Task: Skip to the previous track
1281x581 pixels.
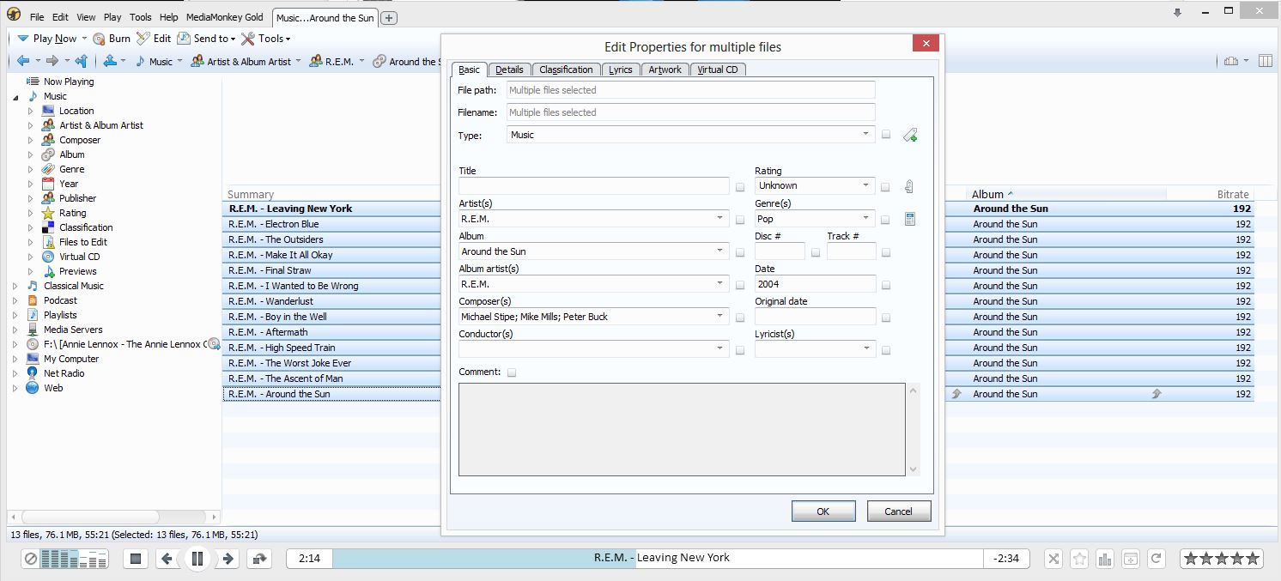Action: pyautogui.click(x=167, y=559)
